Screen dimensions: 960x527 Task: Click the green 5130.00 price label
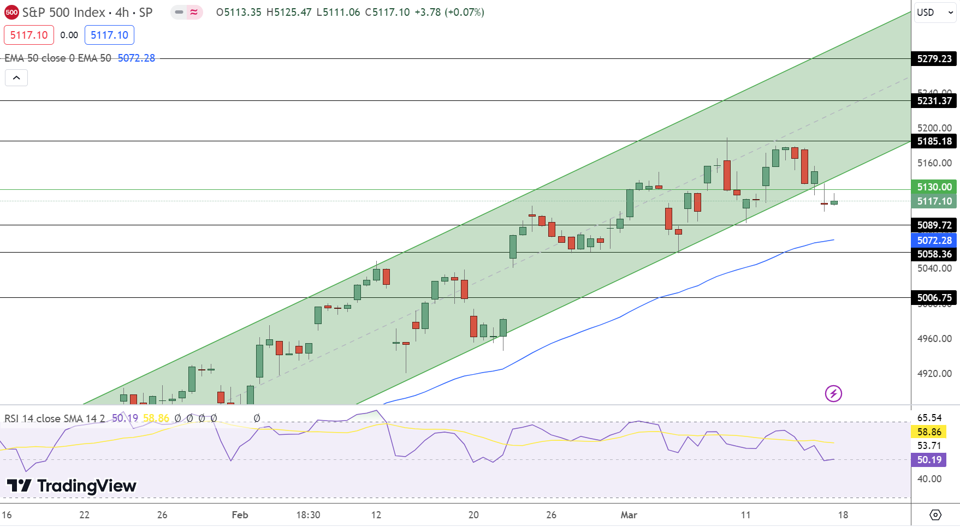[x=934, y=187]
